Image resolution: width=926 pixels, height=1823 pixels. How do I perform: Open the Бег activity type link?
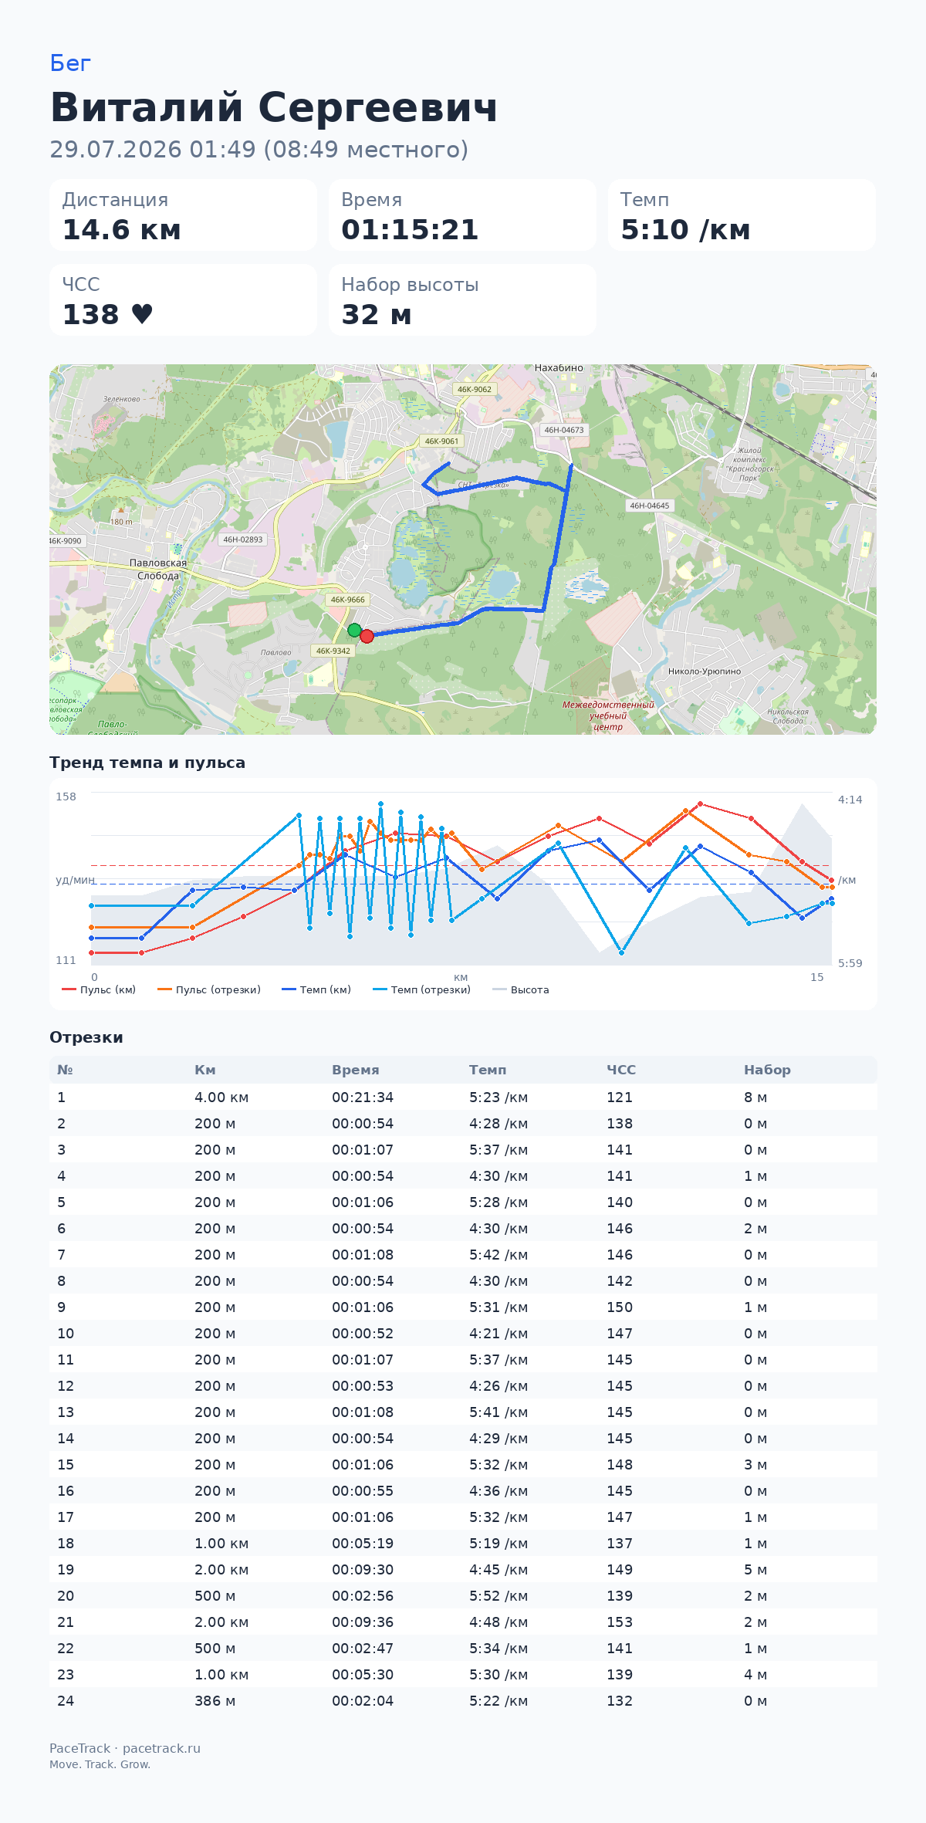70,63
